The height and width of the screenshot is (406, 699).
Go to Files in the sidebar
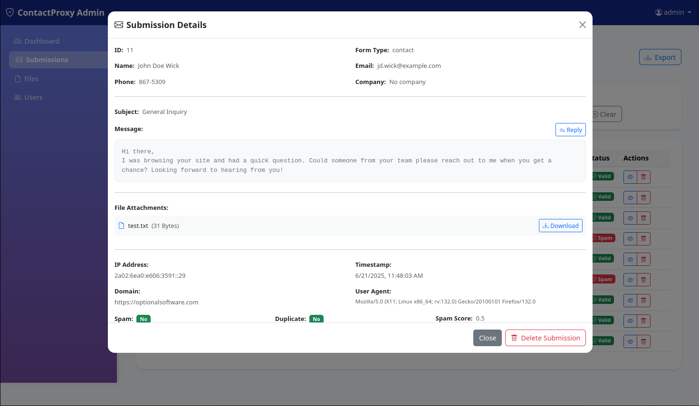click(31, 79)
